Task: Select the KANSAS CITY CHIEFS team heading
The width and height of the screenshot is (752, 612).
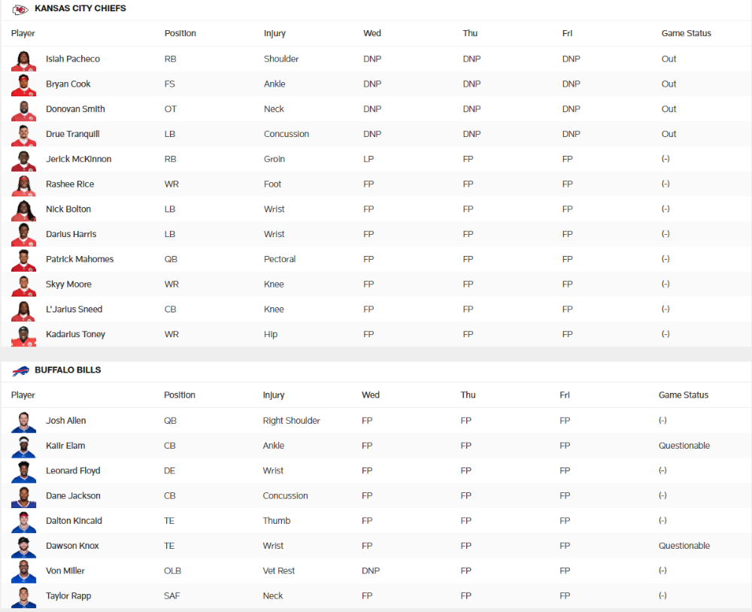Action: tap(80, 8)
